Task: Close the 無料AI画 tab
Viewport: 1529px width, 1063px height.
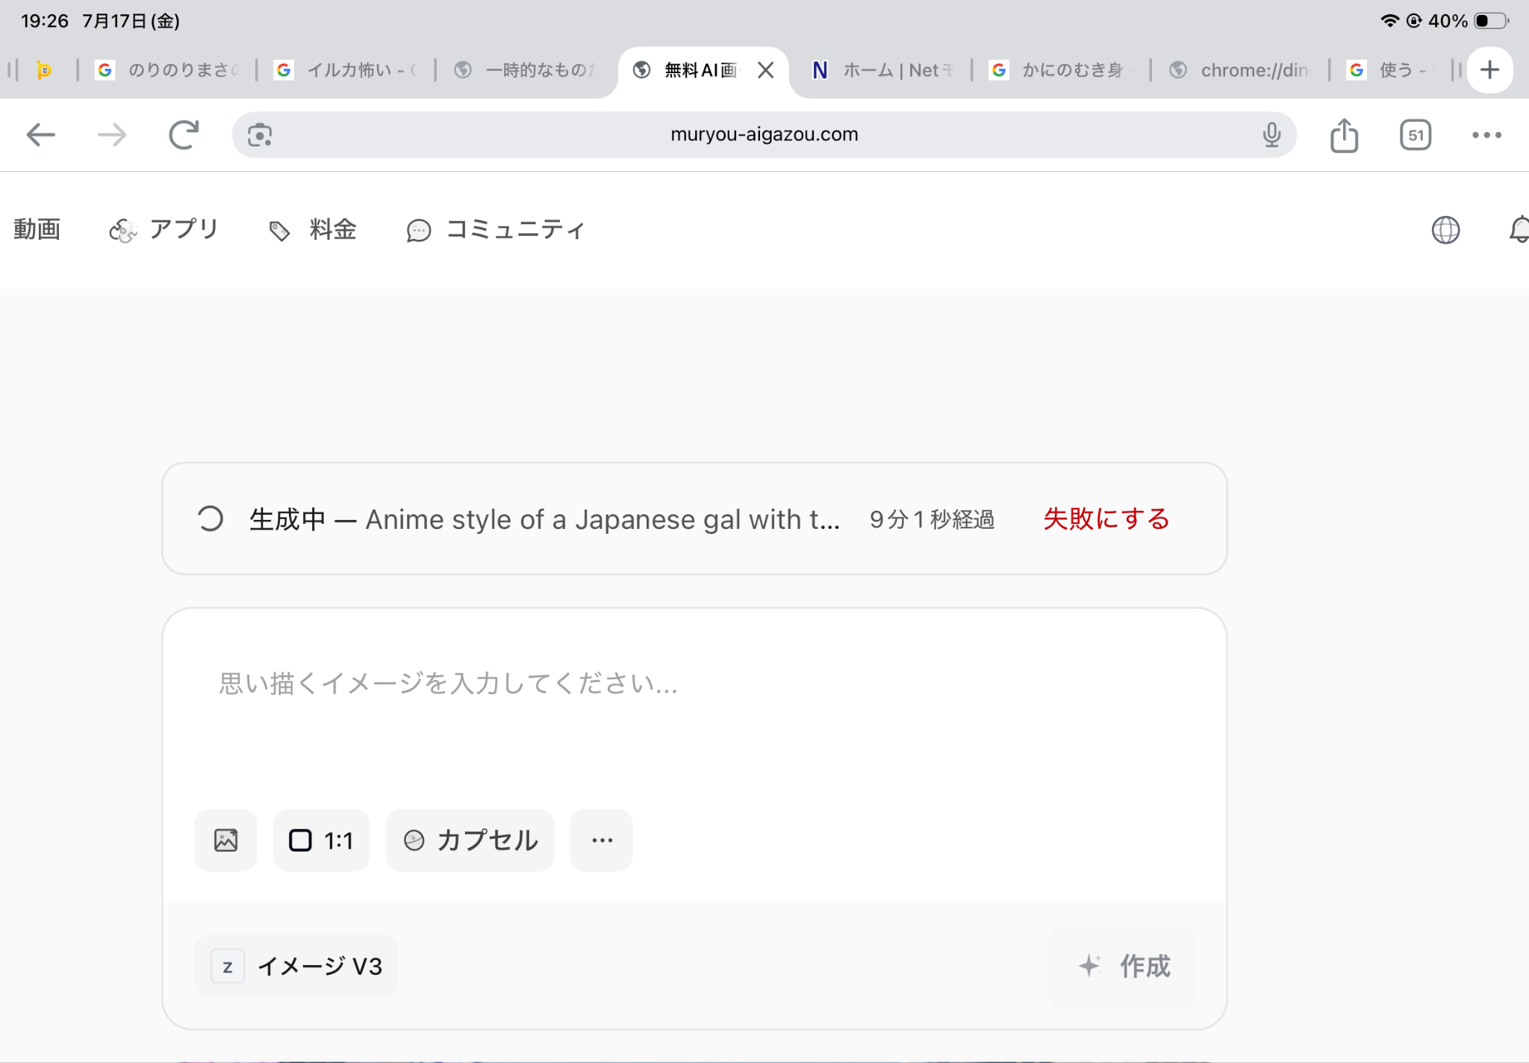Action: click(765, 70)
